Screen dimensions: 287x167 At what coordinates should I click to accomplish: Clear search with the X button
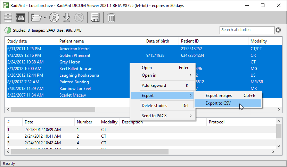[x=278, y=30]
